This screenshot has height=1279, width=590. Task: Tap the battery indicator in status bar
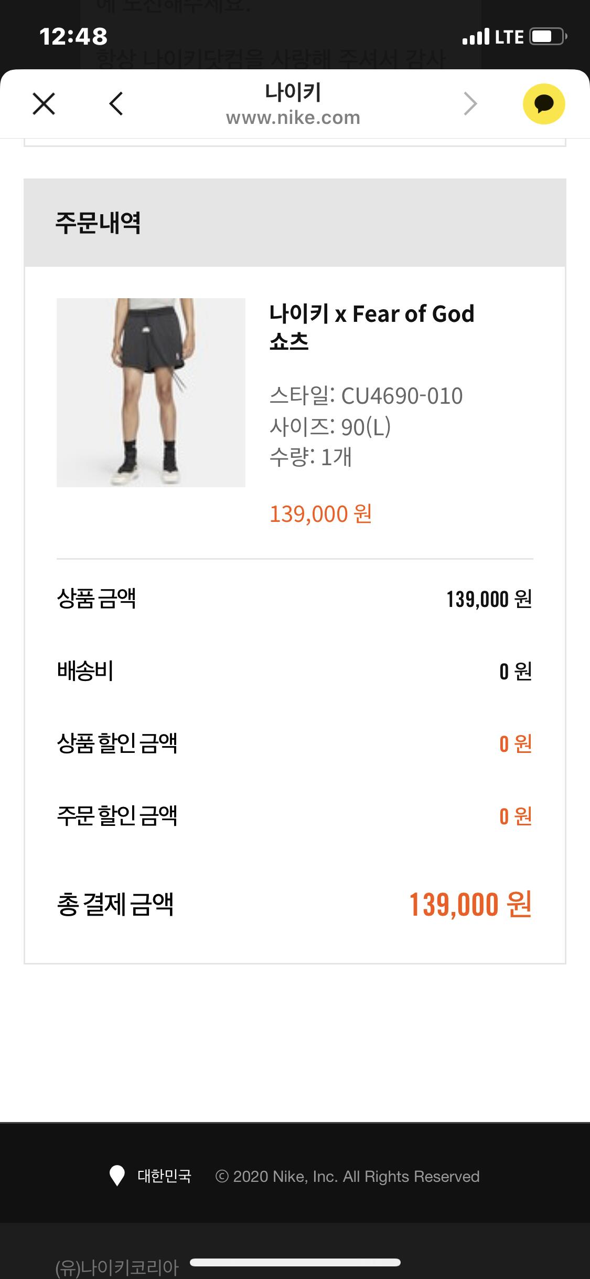coord(547,37)
